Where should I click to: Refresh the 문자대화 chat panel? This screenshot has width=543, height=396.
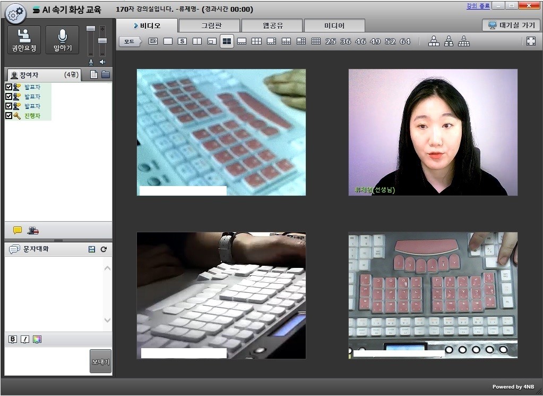[104, 249]
